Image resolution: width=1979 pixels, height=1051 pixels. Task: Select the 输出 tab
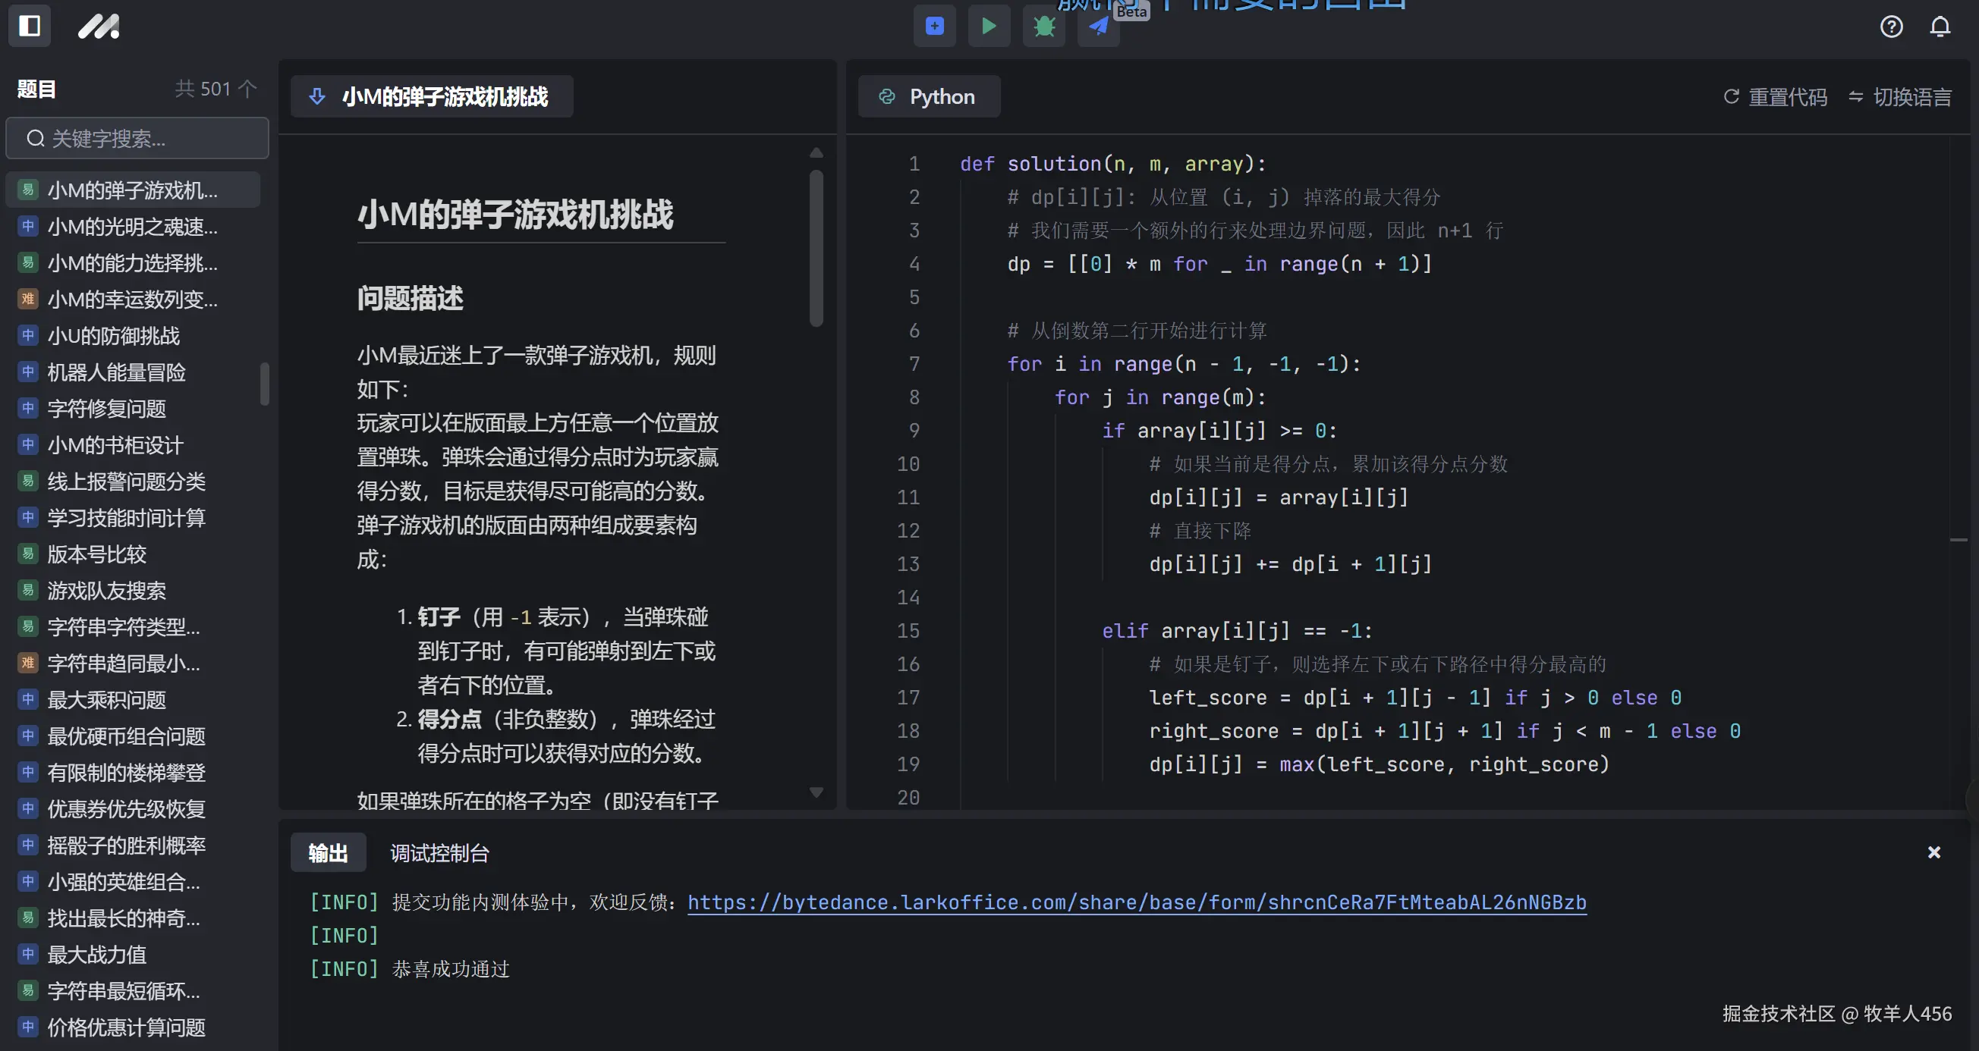pyautogui.click(x=328, y=852)
